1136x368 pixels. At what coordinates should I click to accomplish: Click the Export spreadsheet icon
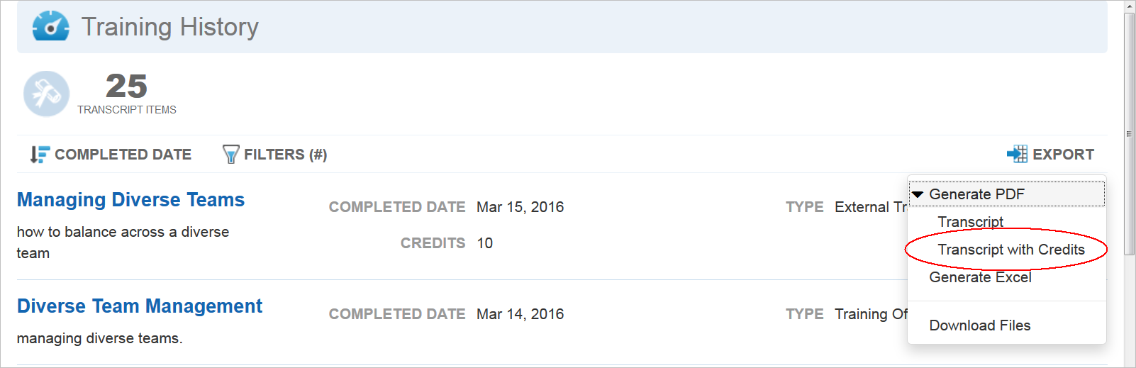pyautogui.click(x=1017, y=154)
